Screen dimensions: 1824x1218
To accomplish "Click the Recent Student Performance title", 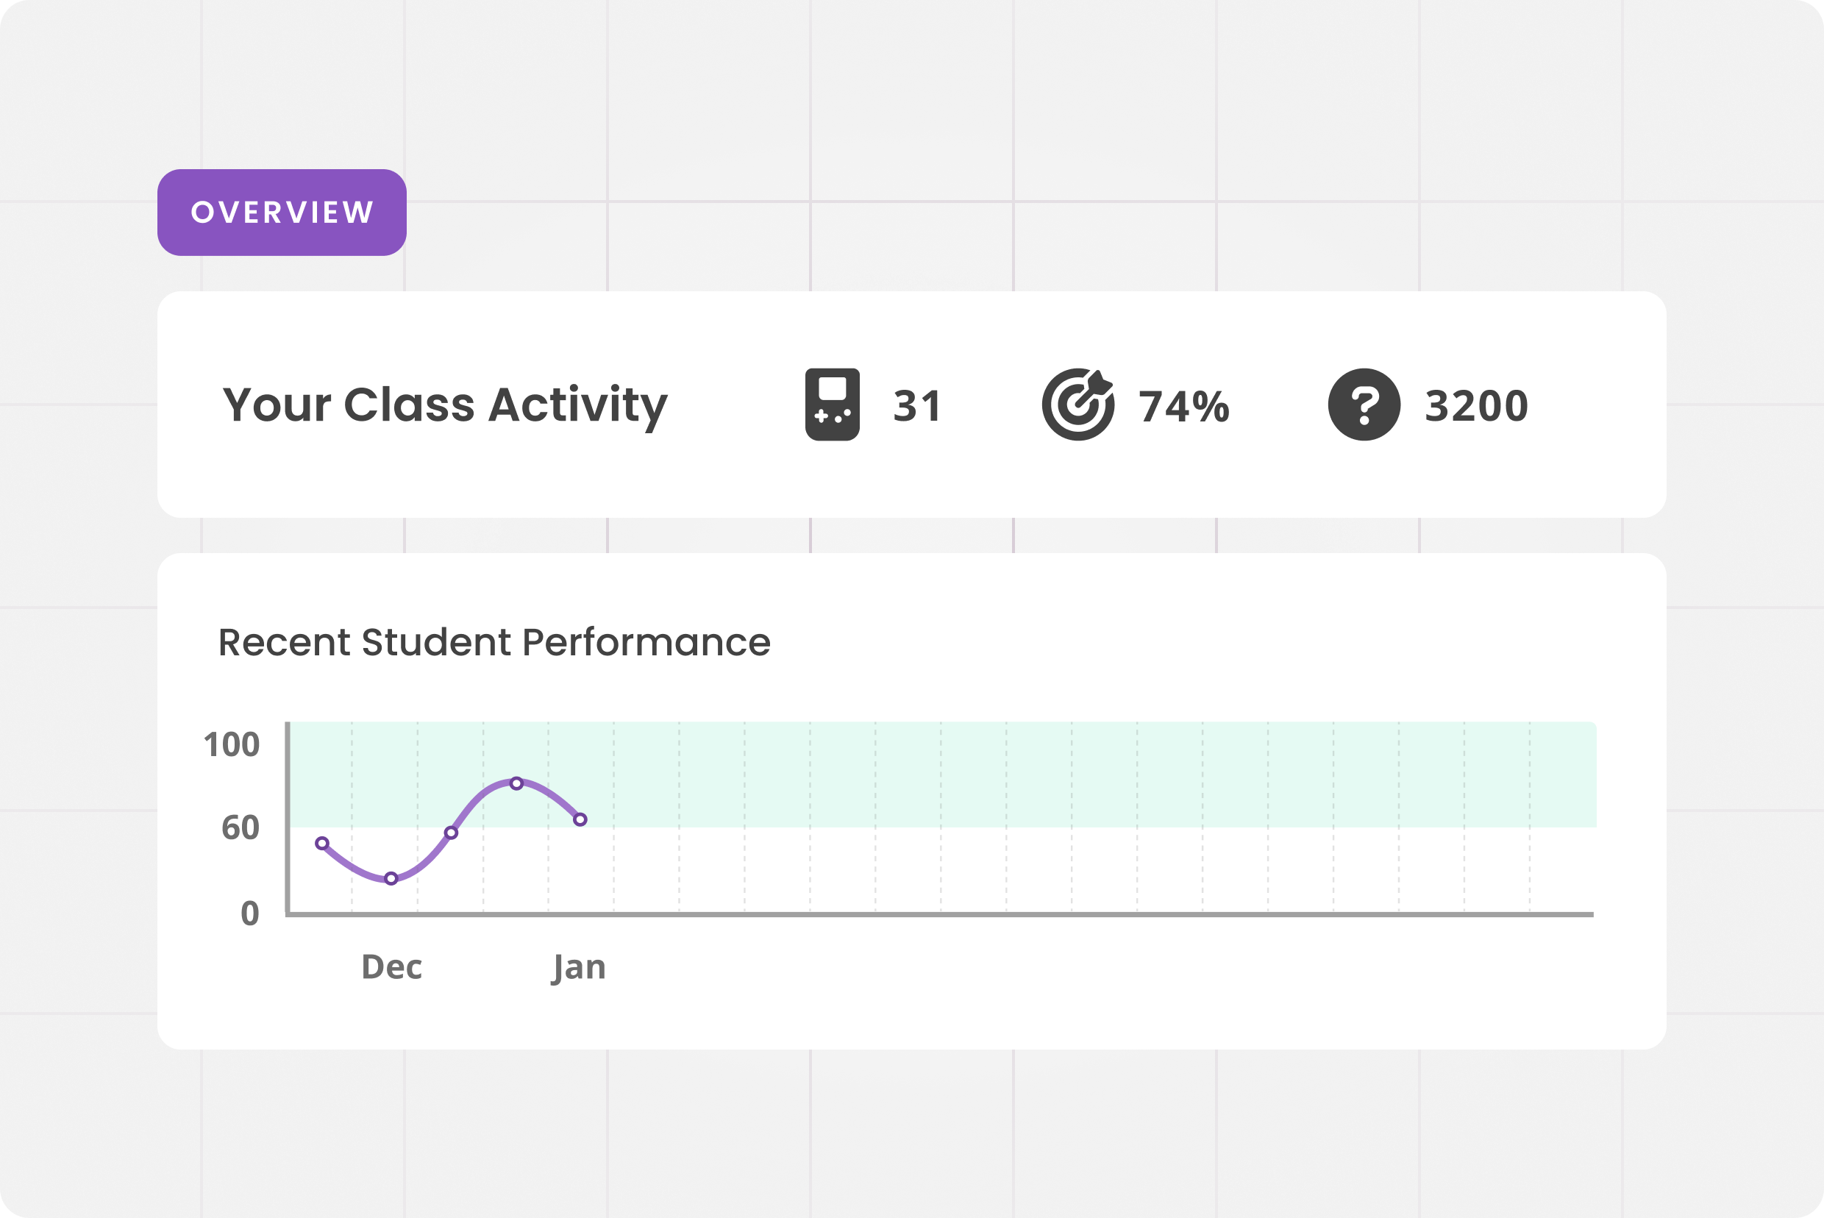I will click(x=494, y=641).
